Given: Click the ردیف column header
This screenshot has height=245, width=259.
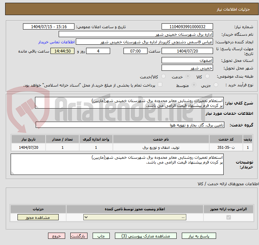Looking at the screenshot, I should click(x=248, y=139).
